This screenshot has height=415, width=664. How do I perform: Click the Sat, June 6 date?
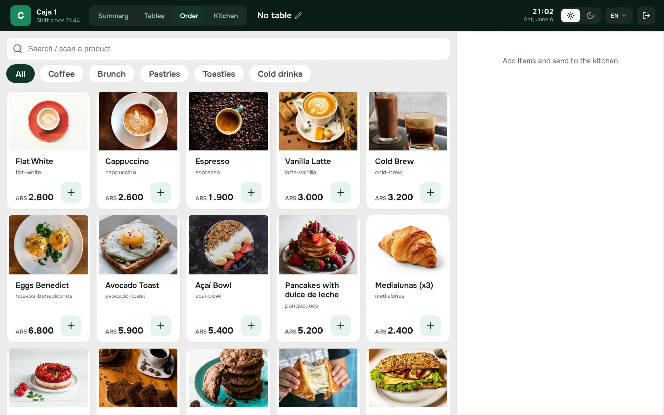538,19
